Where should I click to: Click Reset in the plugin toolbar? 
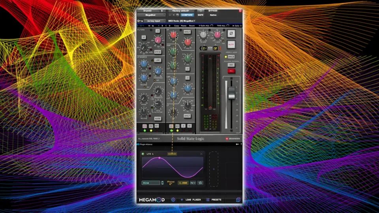[192, 26]
